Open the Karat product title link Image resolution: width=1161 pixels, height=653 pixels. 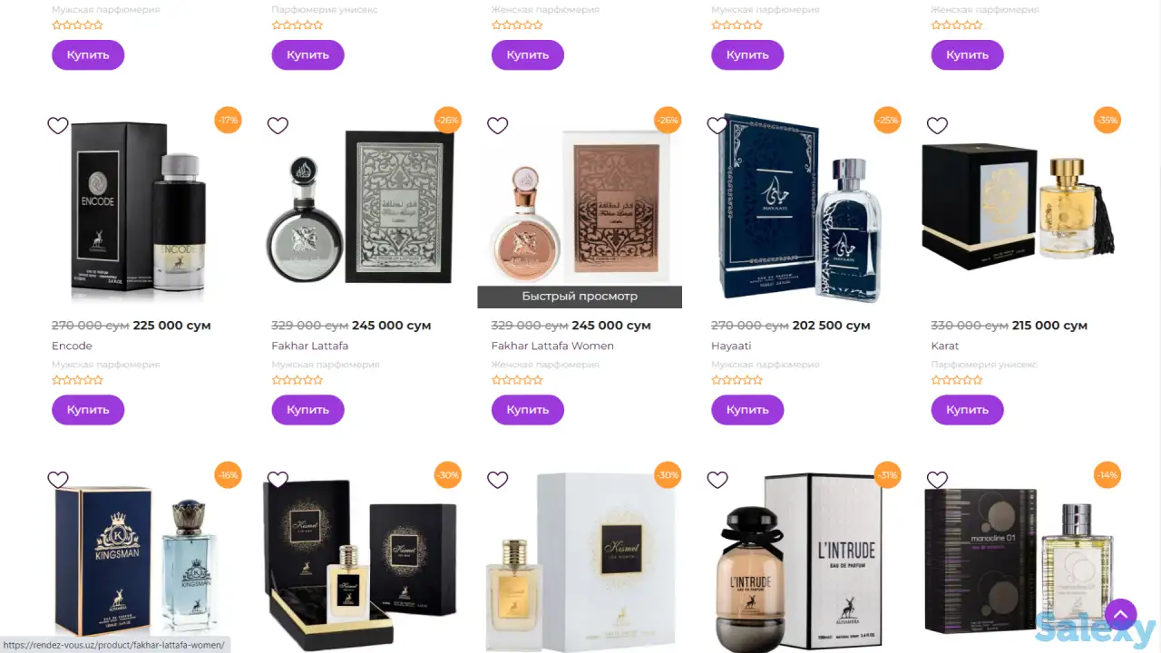[x=944, y=346]
